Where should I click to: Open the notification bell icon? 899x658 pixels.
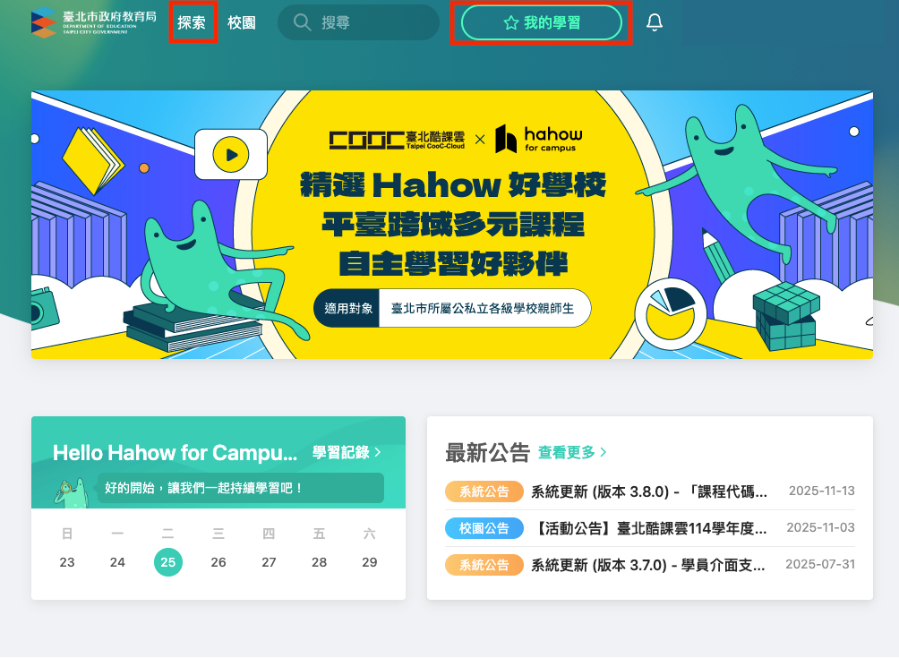(655, 22)
